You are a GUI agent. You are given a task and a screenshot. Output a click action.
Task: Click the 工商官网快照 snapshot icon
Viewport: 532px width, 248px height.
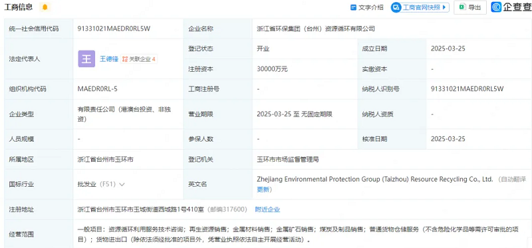click(x=396, y=7)
